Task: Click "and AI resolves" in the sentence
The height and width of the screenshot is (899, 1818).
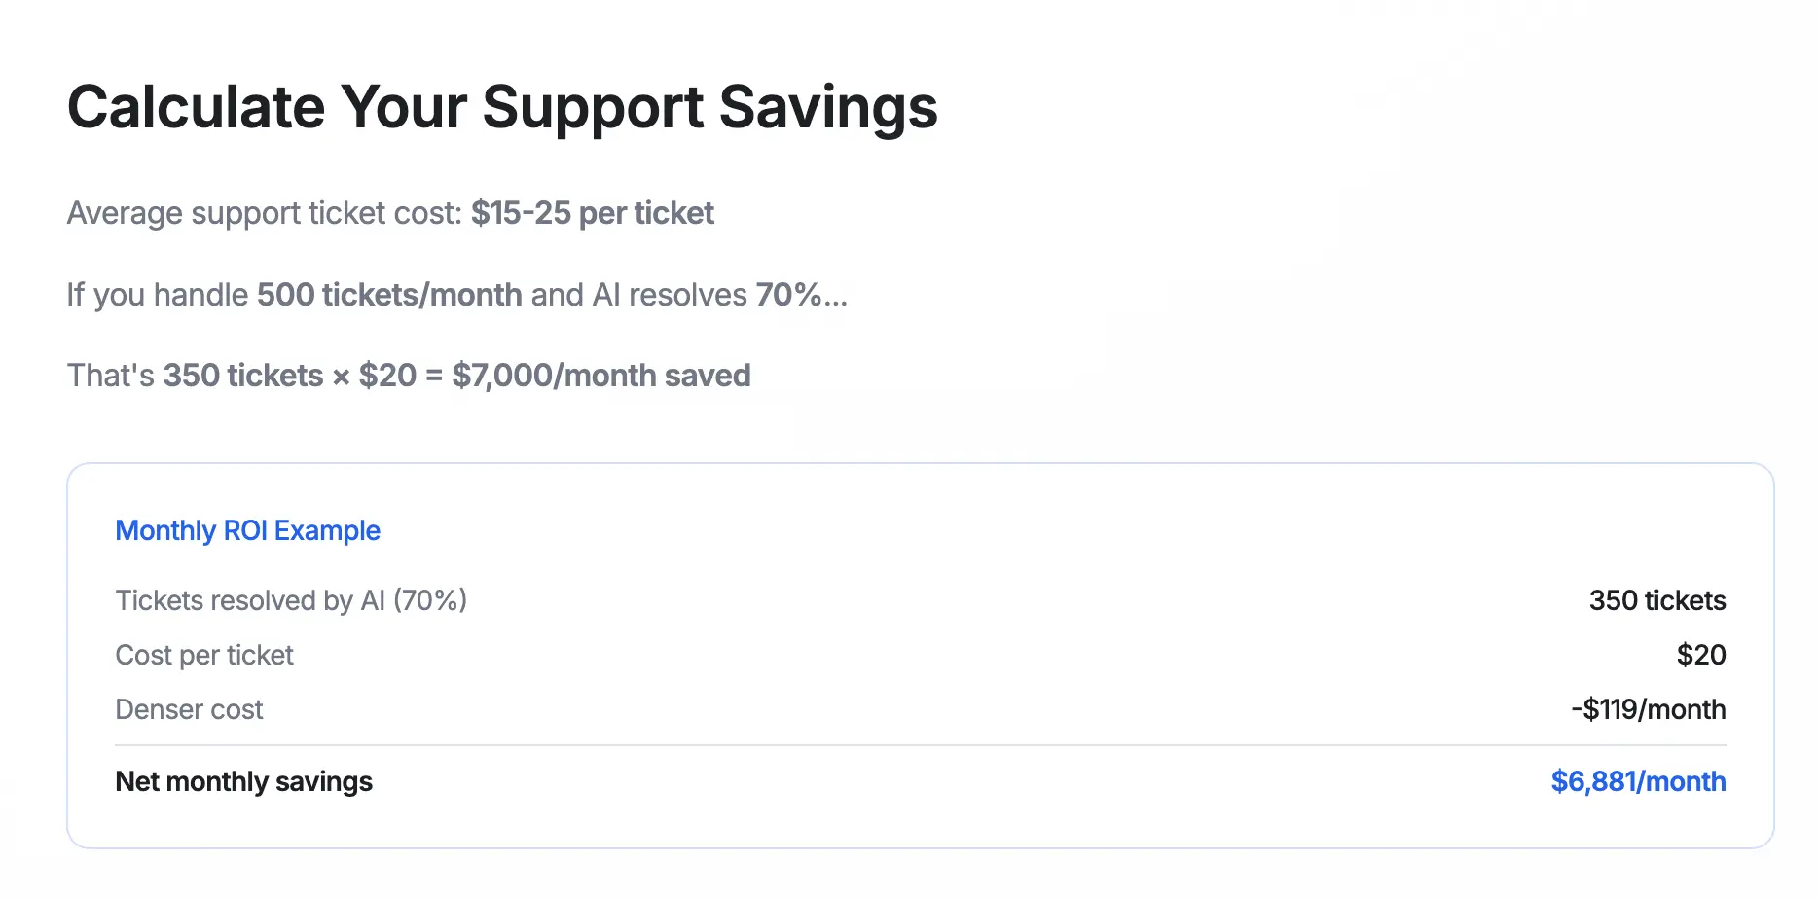Action: [638, 295]
